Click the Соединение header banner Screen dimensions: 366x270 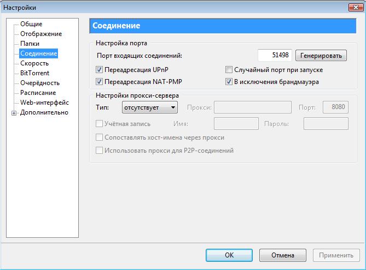point(223,26)
